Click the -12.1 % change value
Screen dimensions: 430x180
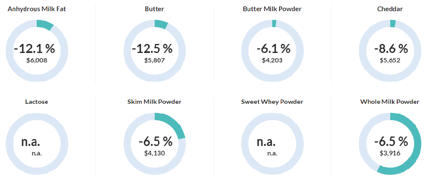[35, 48]
